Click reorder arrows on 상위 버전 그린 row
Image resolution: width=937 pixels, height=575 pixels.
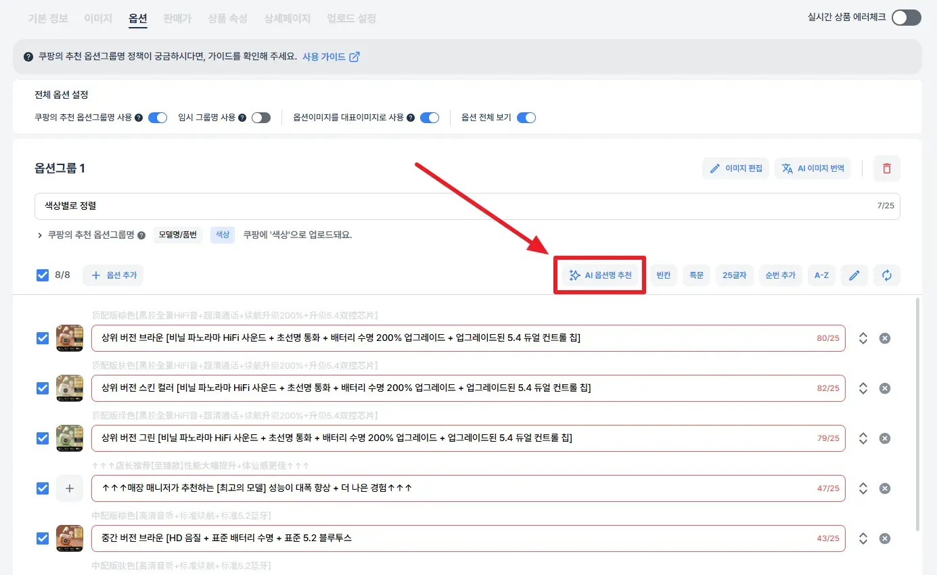click(863, 438)
